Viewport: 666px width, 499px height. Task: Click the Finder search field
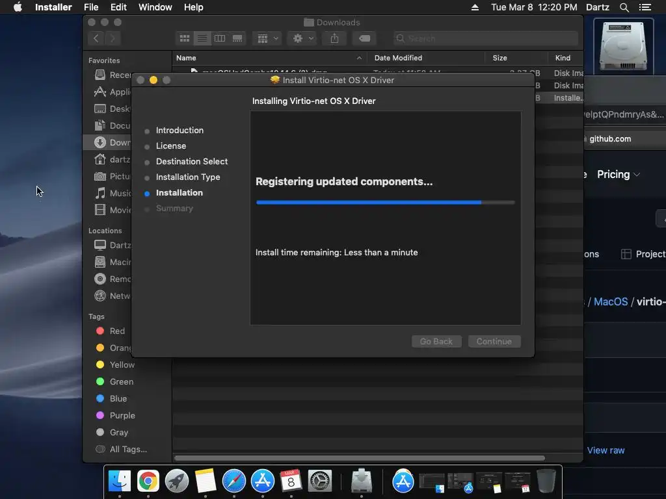point(485,38)
